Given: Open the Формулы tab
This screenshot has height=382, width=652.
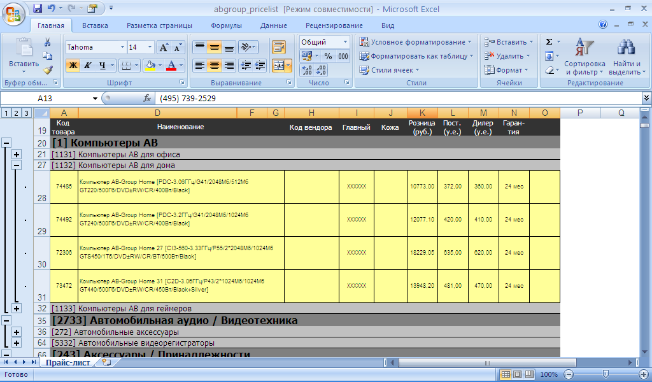Looking at the screenshot, I should pyautogui.click(x=226, y=25).
